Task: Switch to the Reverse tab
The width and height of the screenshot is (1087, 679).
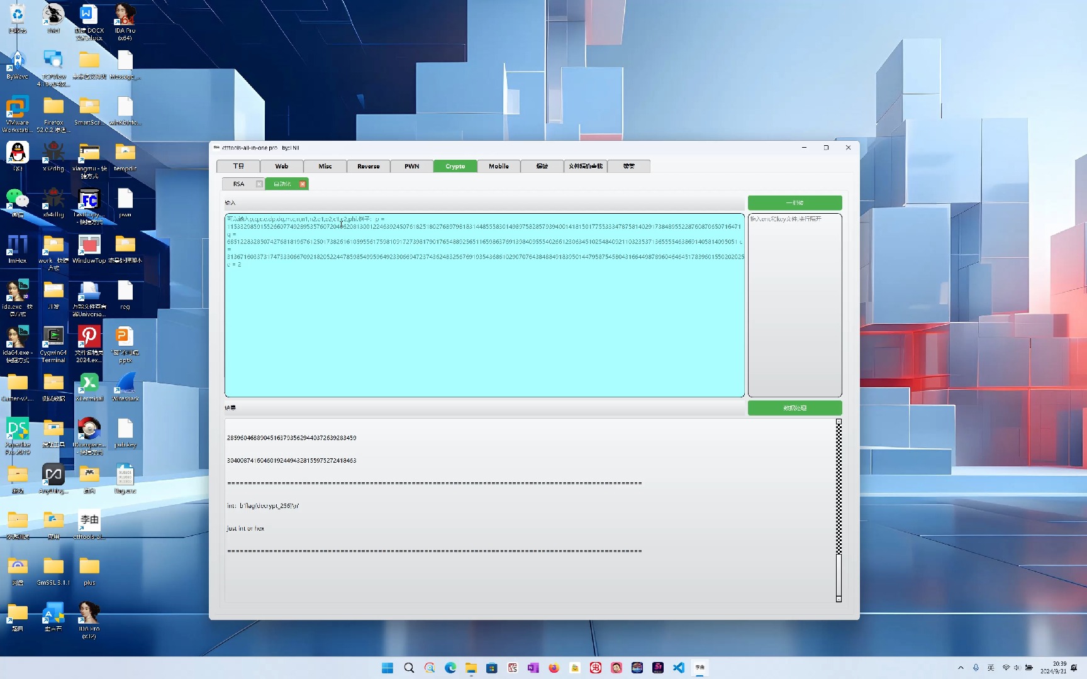Action: click(369, 166)
